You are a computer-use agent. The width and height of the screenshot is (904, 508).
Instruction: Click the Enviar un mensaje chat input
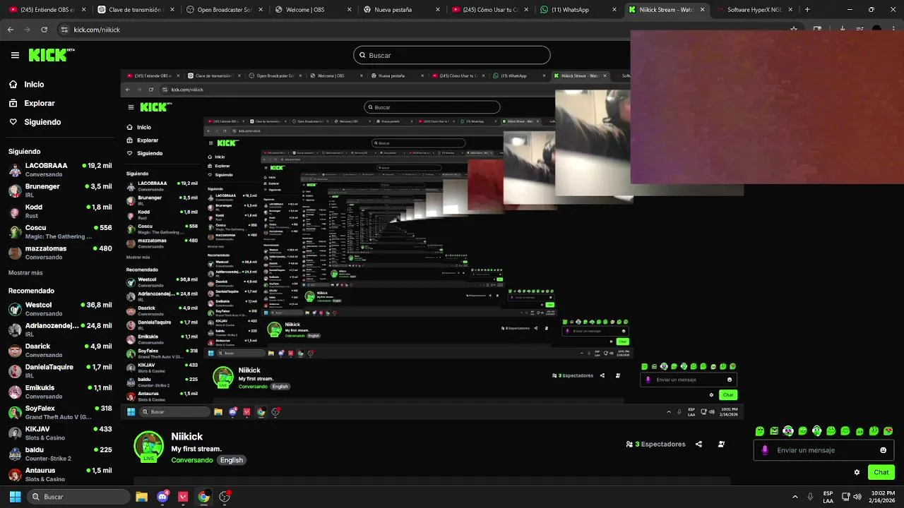coord(823,450)
